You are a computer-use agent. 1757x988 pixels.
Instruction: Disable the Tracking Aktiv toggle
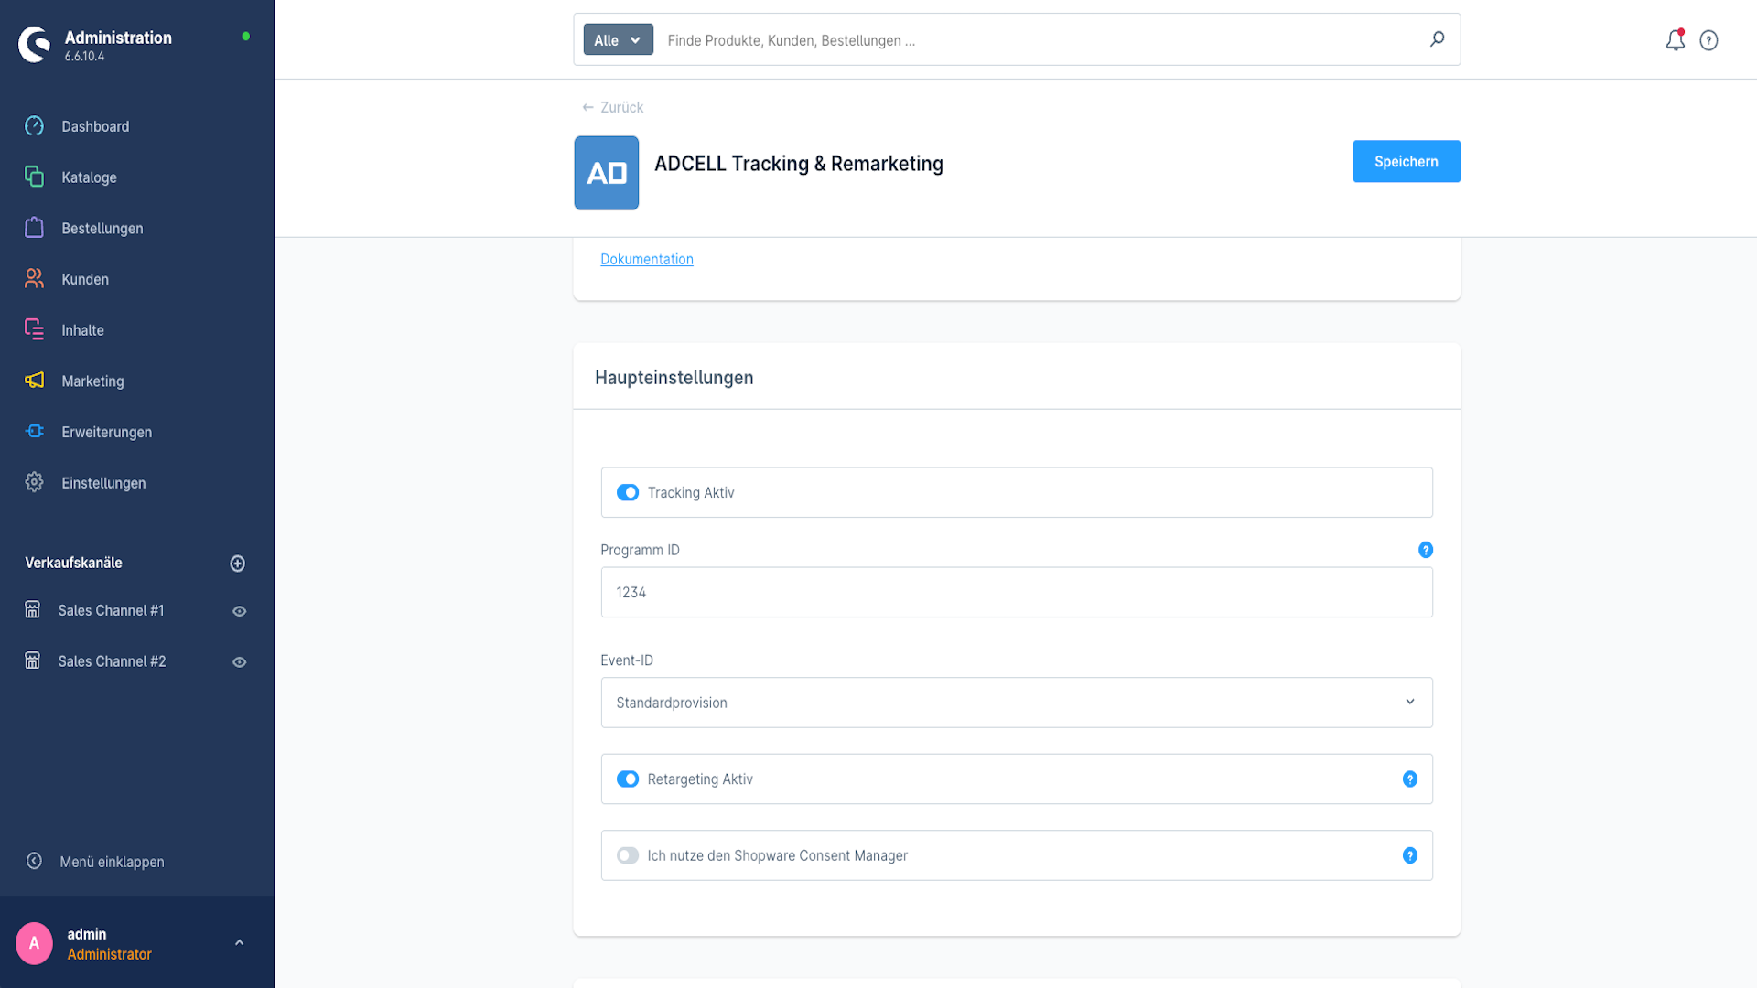tap(628, 492)
